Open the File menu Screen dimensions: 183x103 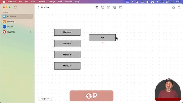pyautogui.click(x=21, y=2)
